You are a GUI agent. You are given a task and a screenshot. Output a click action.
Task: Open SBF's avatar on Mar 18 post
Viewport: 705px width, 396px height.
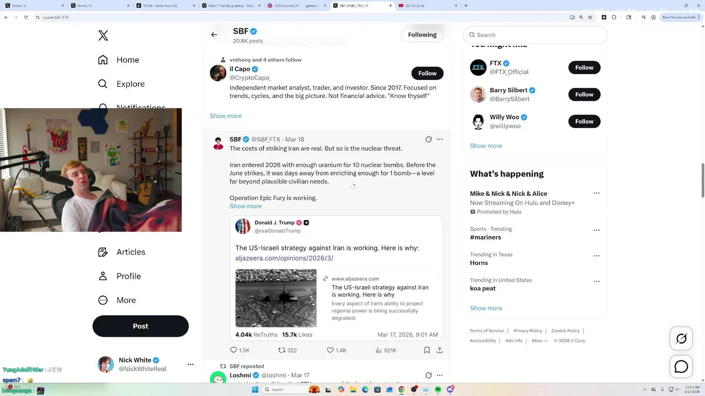point(218,143)
